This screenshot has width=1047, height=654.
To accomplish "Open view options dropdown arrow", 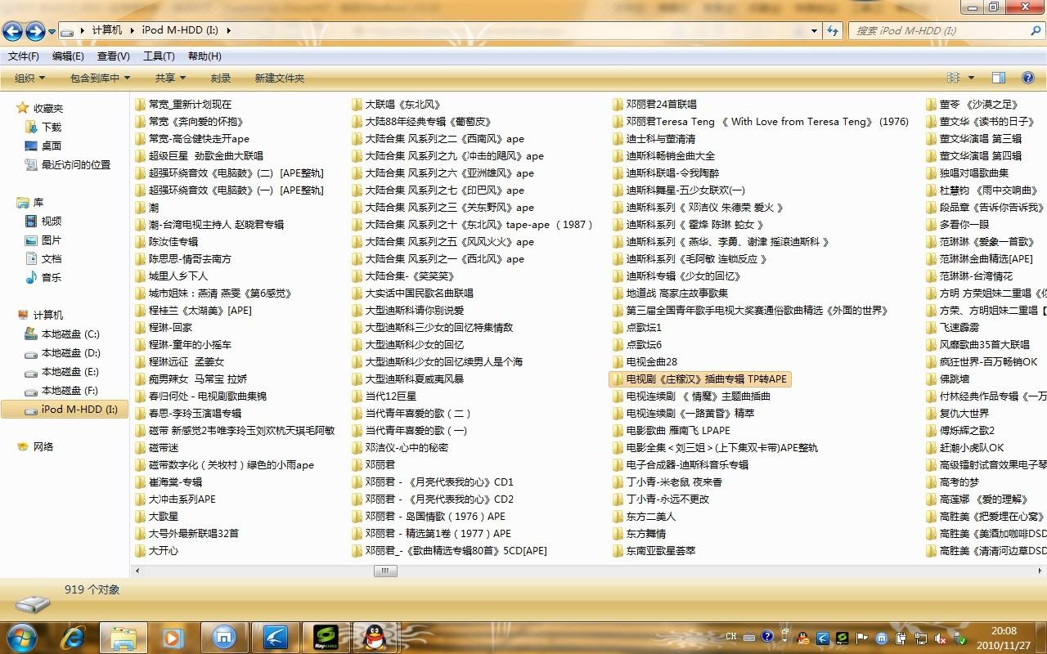I will tap(971, 78).
